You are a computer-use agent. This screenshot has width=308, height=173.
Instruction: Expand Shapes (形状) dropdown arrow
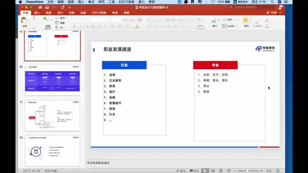[233, 20]
